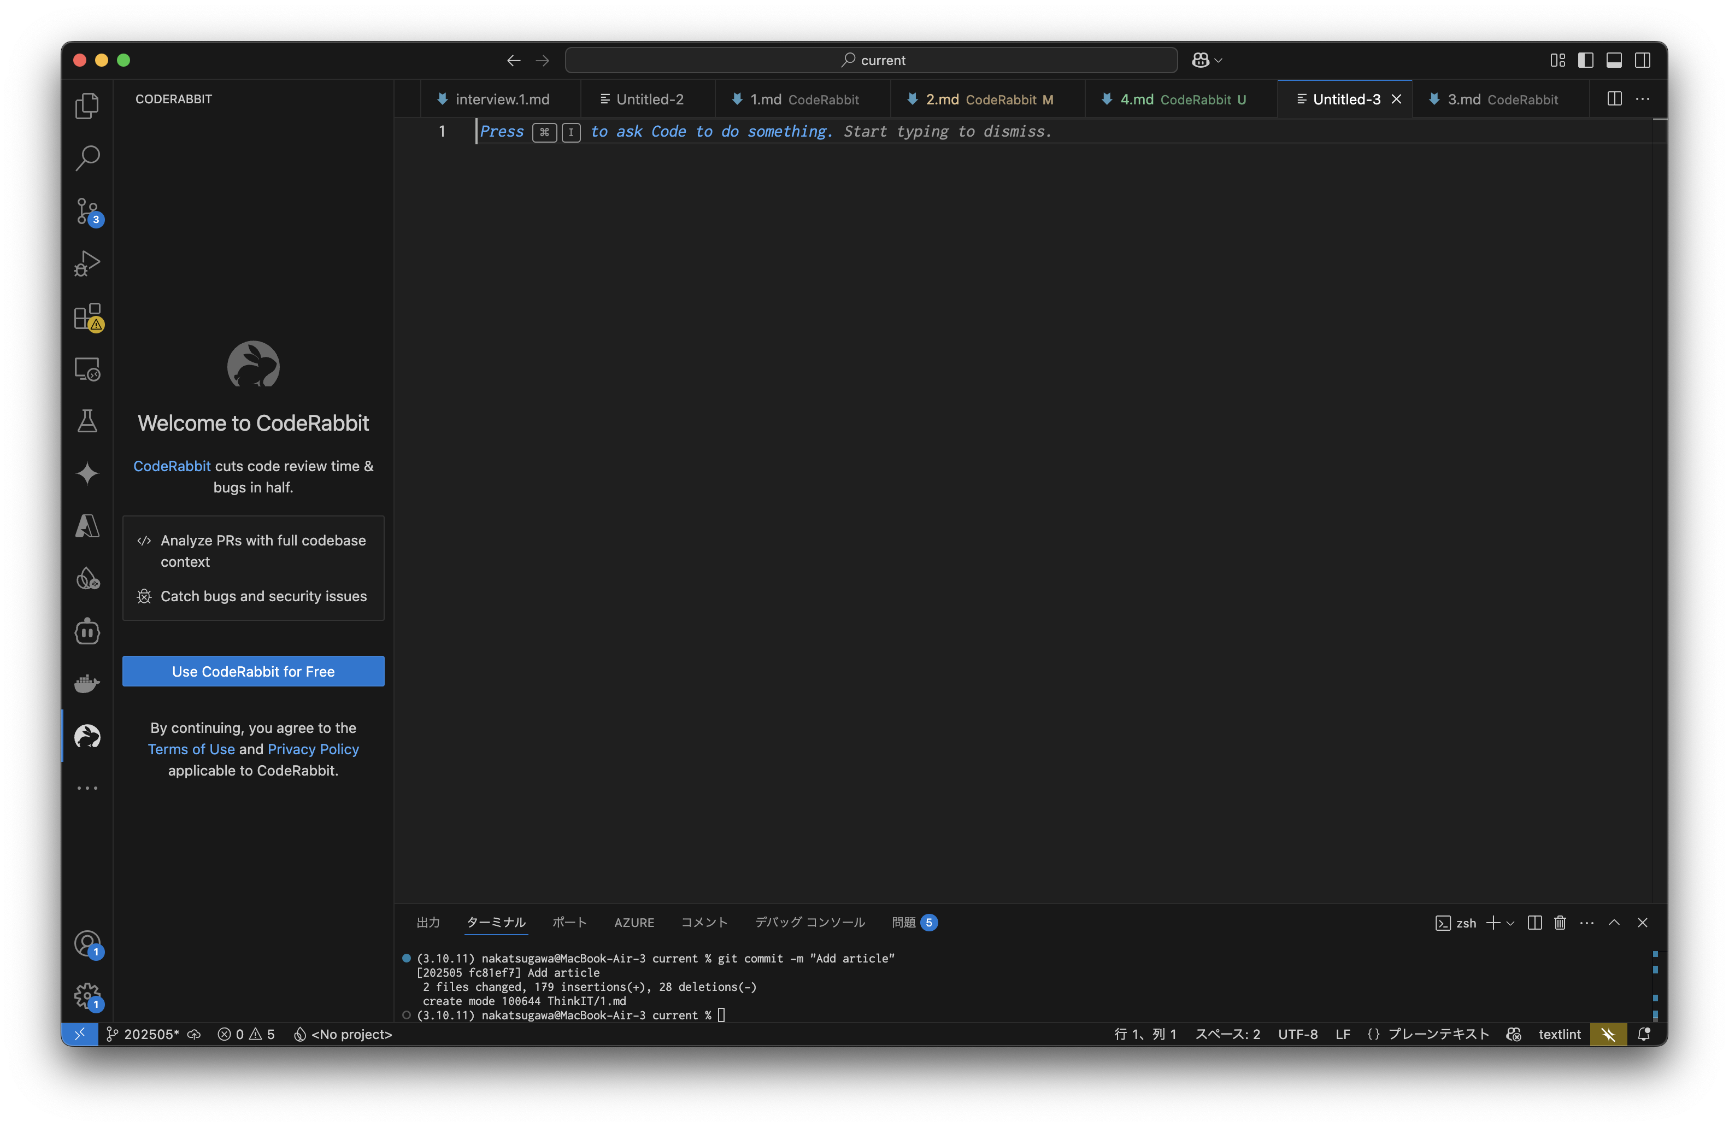Click Use CodeRabbit for Free button
This screenshot has width=1729, height=1127.
(253, 671)
